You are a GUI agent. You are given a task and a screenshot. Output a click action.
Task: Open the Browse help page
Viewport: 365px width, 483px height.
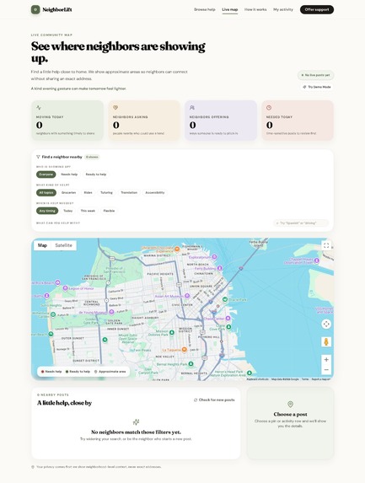pos(205,9)
